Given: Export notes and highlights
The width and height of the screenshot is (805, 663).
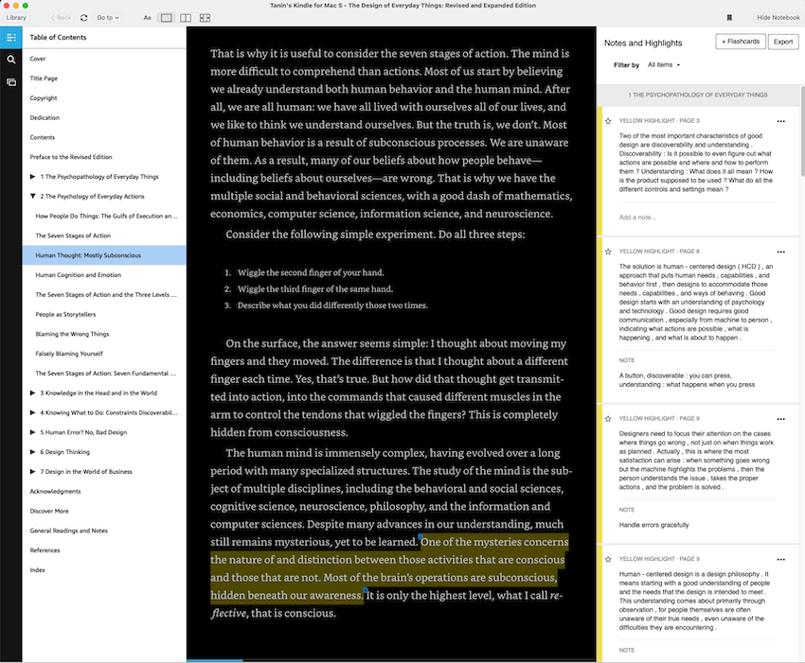Looking at the screenshot, I should [x=783, y=42].
